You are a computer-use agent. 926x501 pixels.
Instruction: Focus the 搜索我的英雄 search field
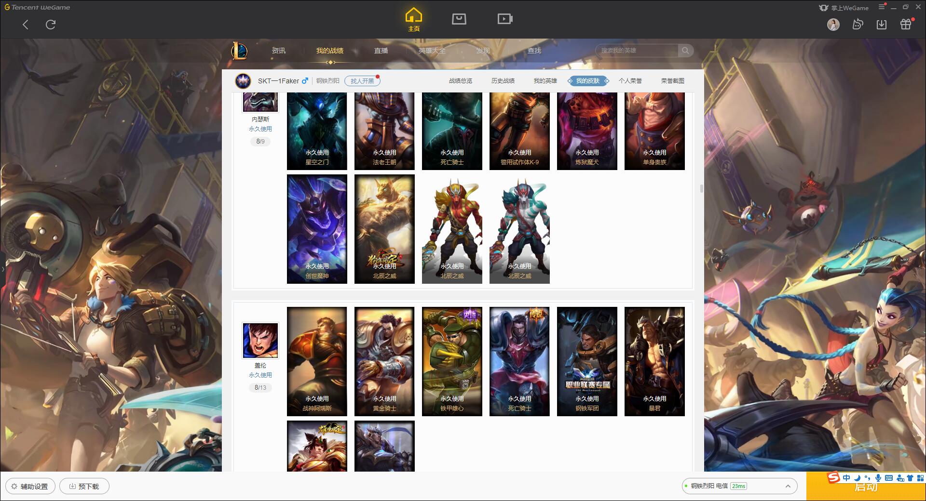point(637,51)
